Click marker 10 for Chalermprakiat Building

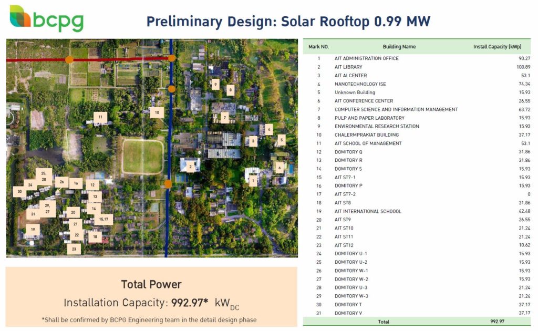click(x=156, y=112)
